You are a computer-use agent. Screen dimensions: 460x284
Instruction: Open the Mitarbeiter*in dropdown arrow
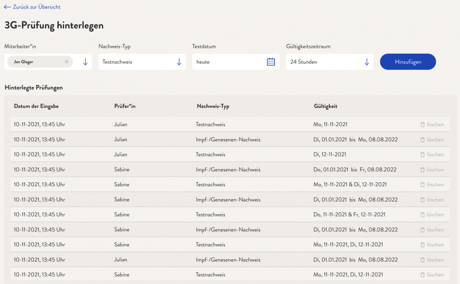click(85, 62)
